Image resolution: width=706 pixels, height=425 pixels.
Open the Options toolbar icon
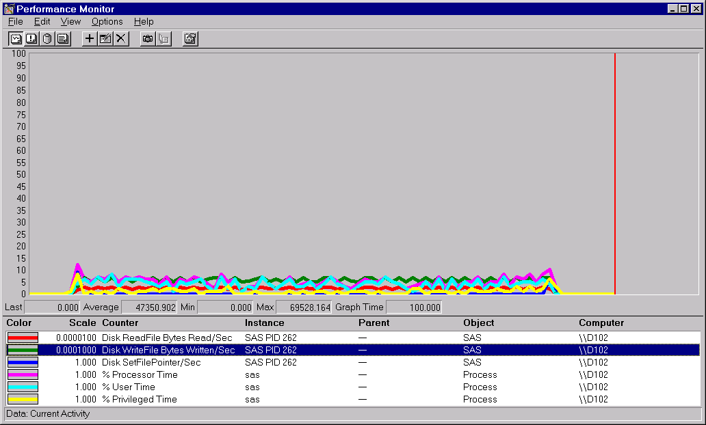point(190,38)
